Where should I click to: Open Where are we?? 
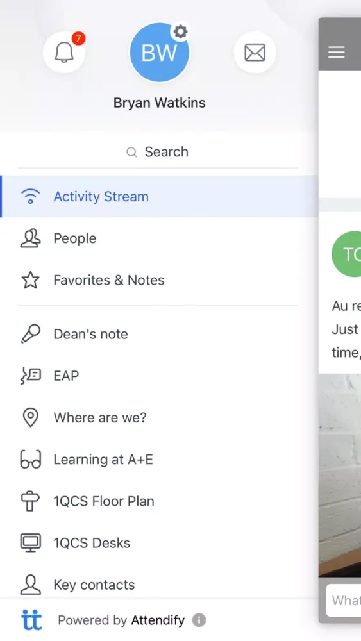(159, 417)
